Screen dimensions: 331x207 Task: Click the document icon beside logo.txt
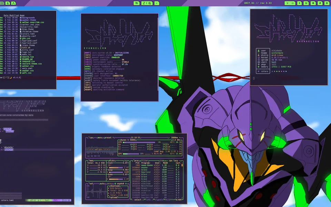pyautogui.click(x=21, y=52)
